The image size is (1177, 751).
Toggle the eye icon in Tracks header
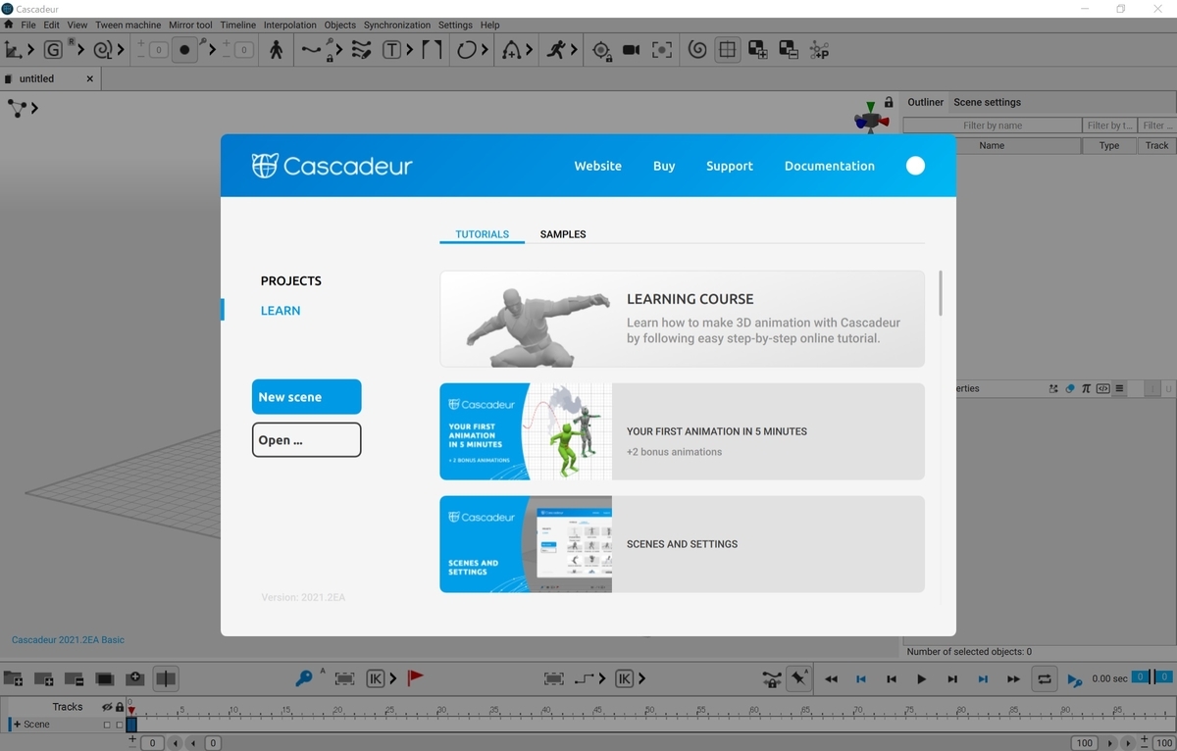(107, 707)
